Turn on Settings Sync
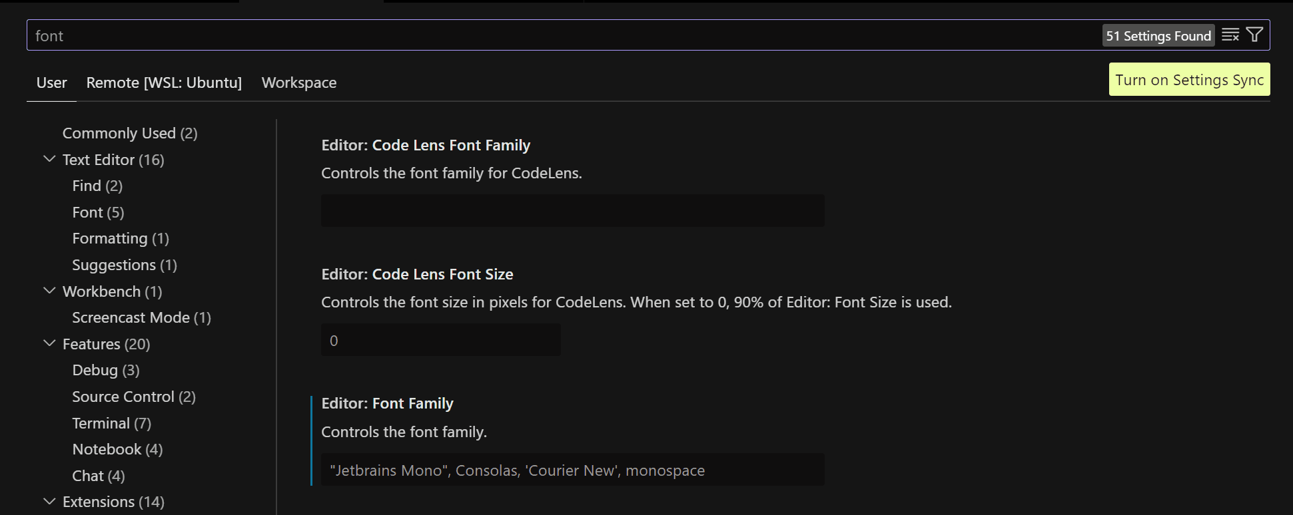Screen dimensions: 1293x515 (x=1189, y=80)
